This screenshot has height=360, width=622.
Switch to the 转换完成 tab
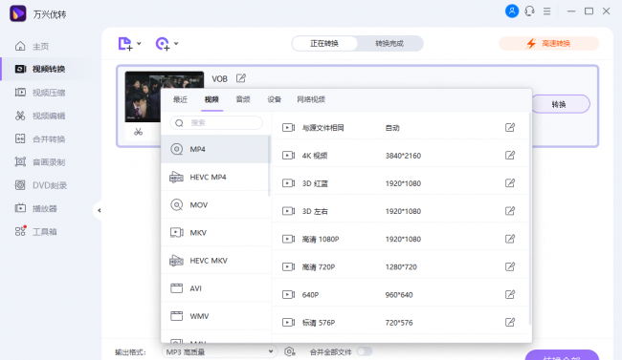tap(389, 44)
